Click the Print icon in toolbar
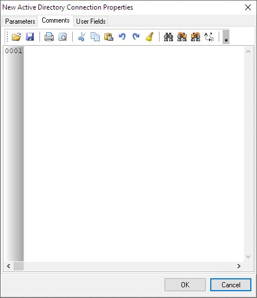 tap(49, 37)
